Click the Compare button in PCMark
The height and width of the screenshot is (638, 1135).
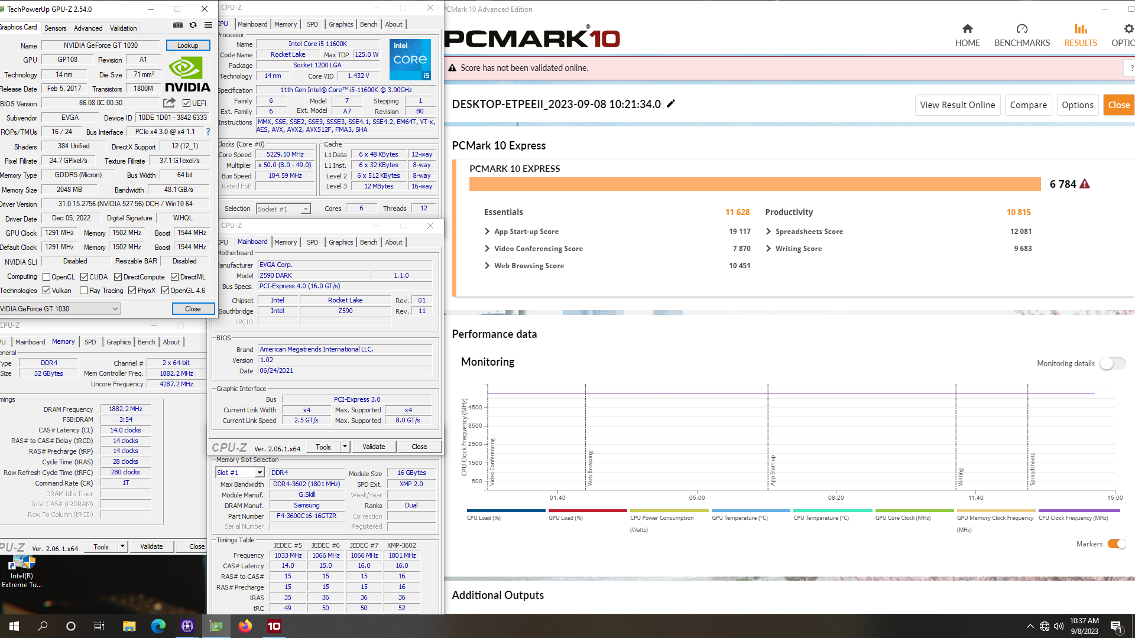[x=1029, y=105]
